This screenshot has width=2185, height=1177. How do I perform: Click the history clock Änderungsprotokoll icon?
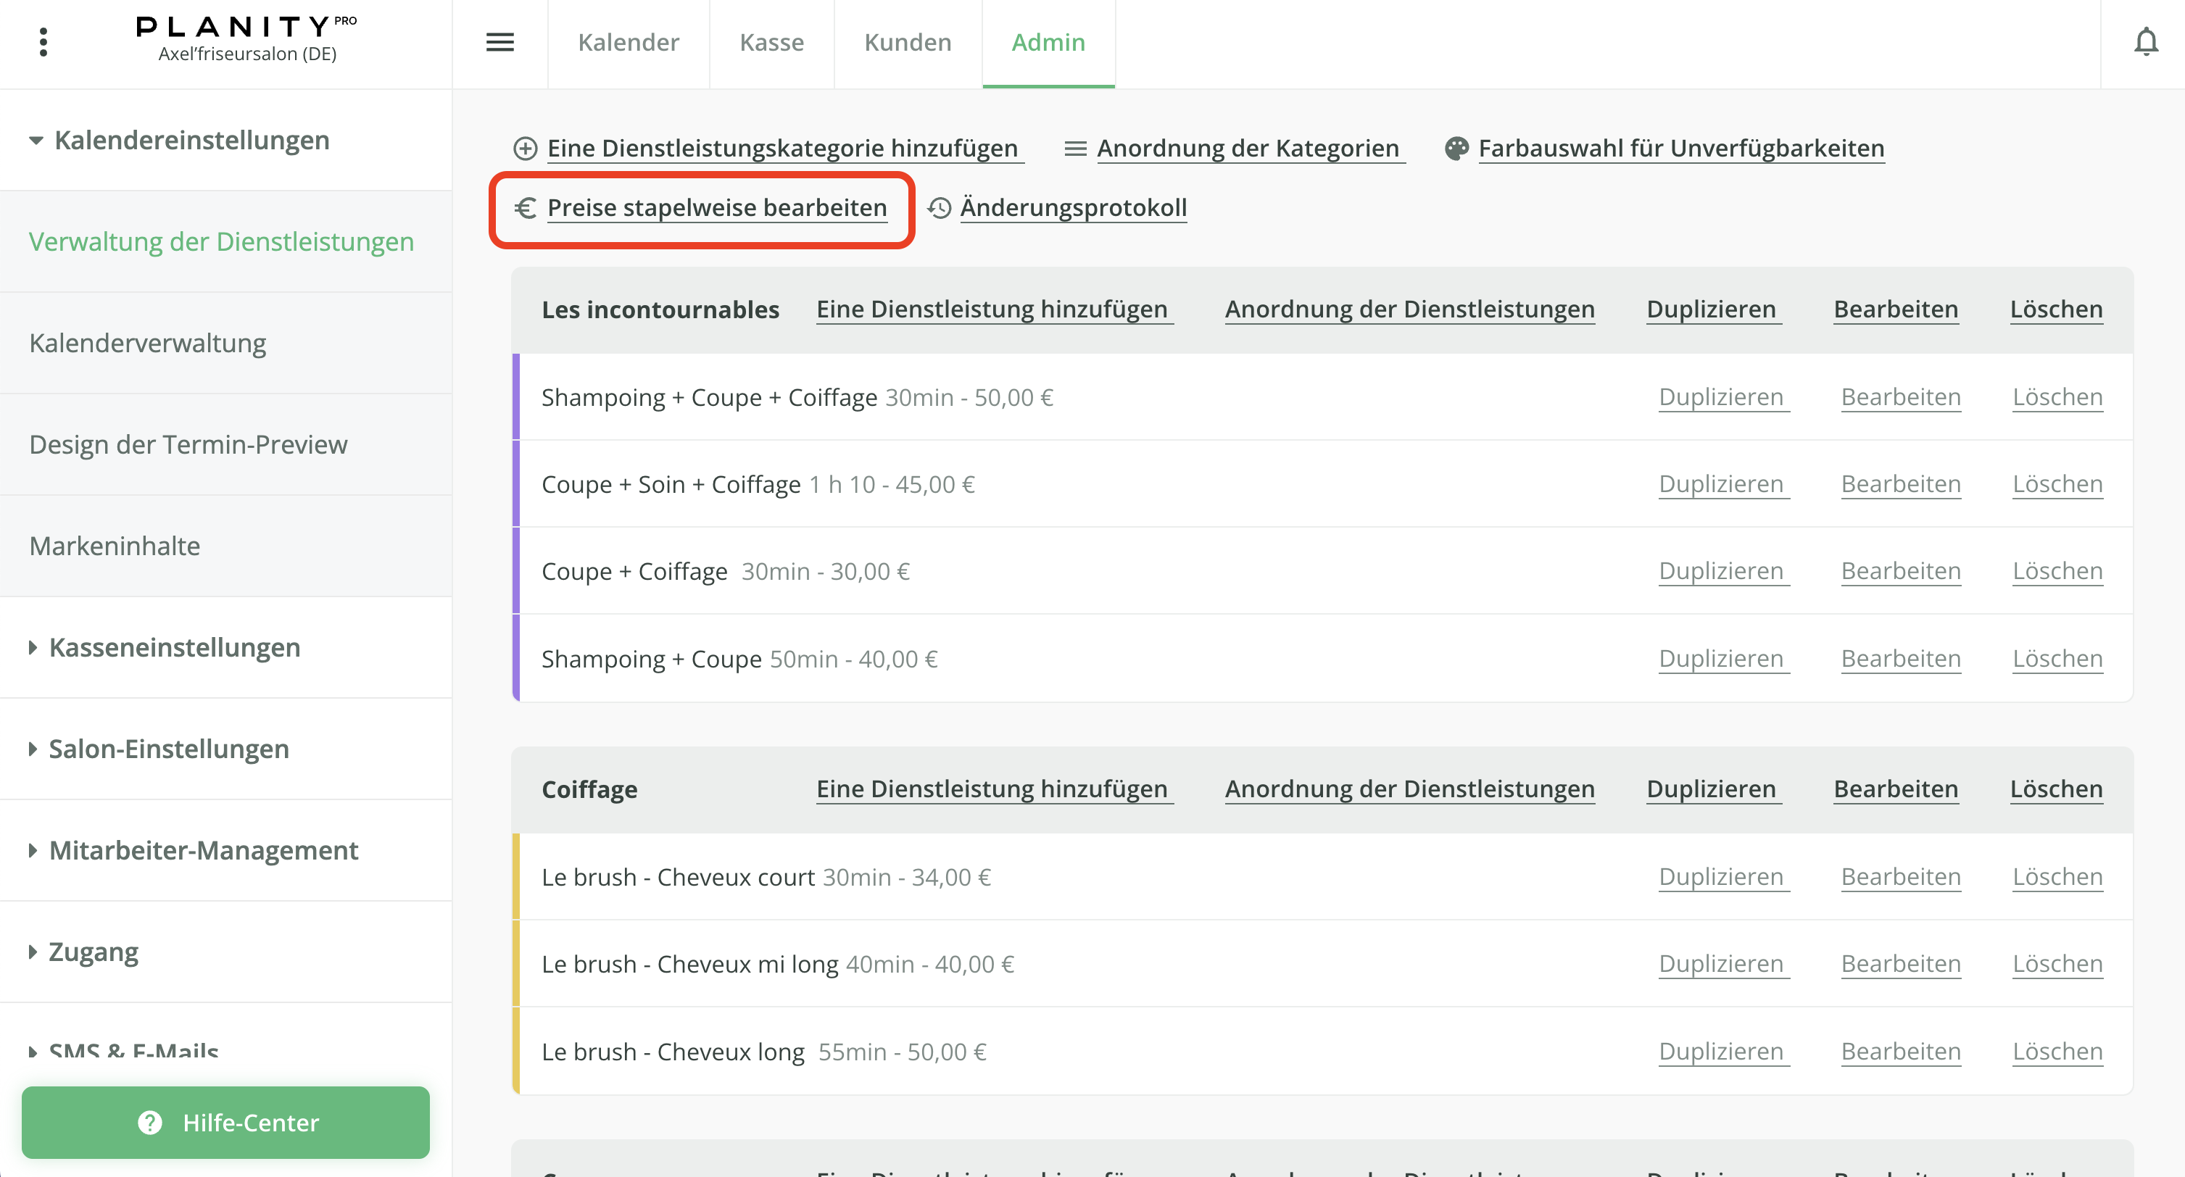click(939, 208)
